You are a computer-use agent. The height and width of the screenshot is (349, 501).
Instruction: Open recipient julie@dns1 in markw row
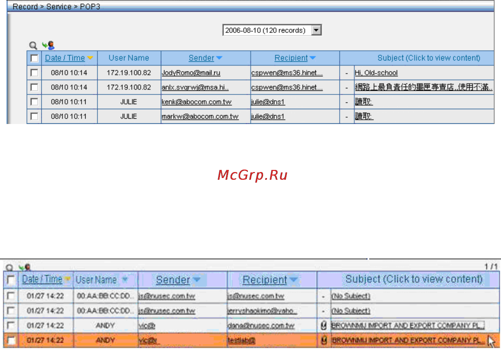coord(268,116)
